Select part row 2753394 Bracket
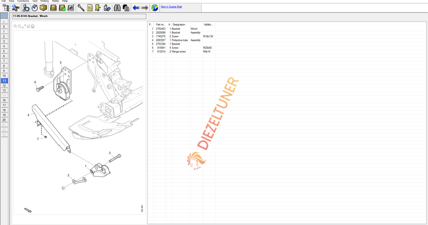Viewport: 428px width, 225px height. 181,44
